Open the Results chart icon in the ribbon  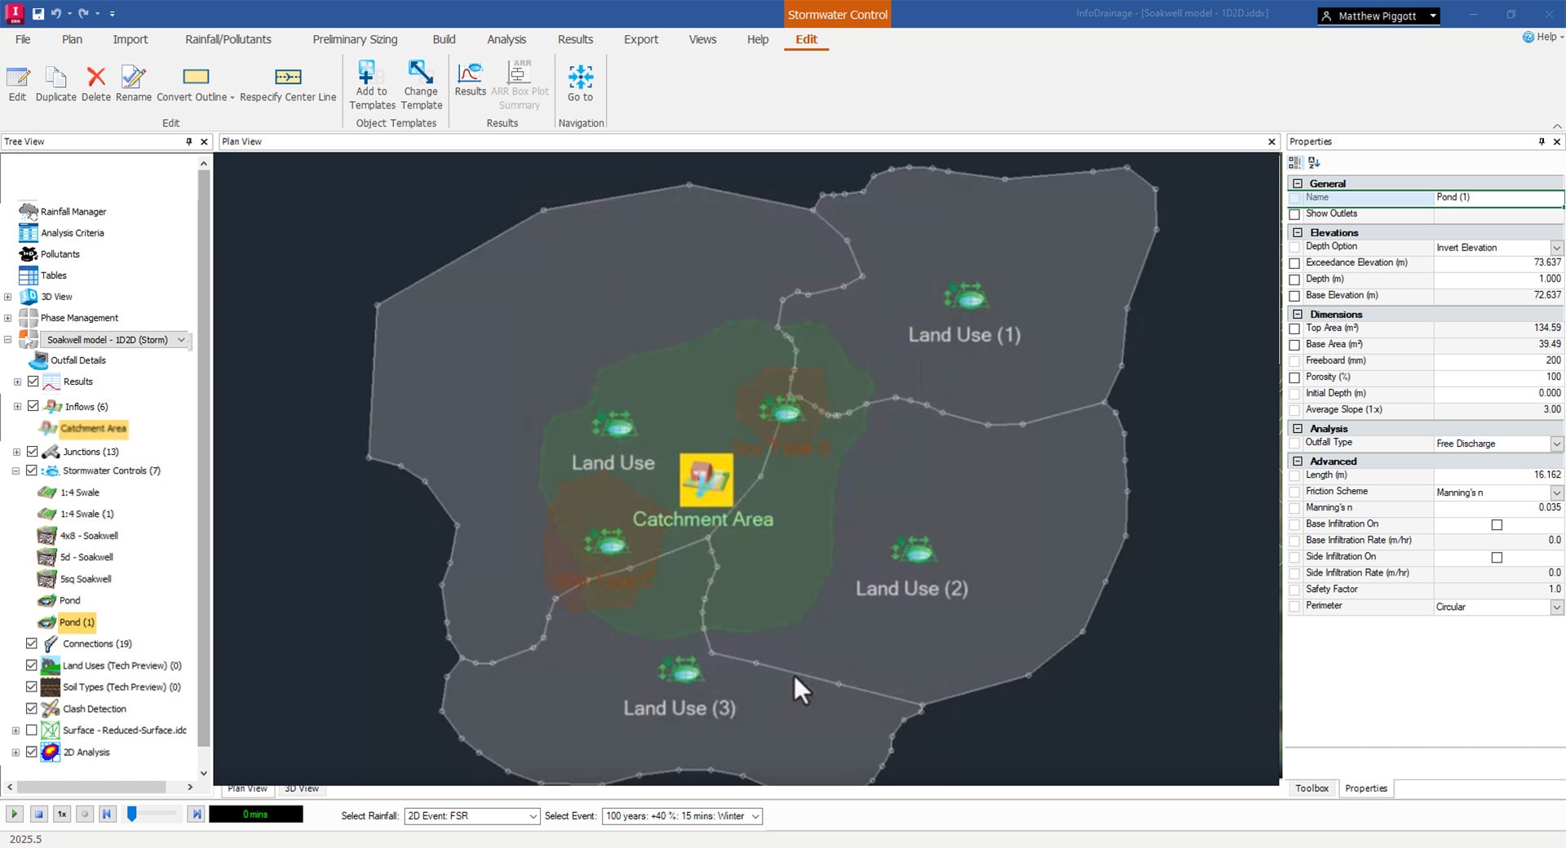click(470, 73)
